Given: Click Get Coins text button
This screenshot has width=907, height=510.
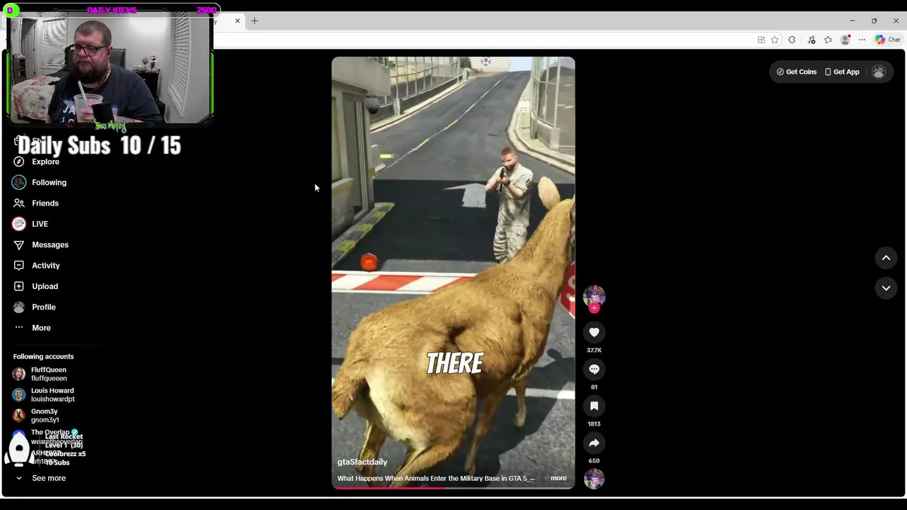Looking at the screenshot, I should click(x=801, y=72).
